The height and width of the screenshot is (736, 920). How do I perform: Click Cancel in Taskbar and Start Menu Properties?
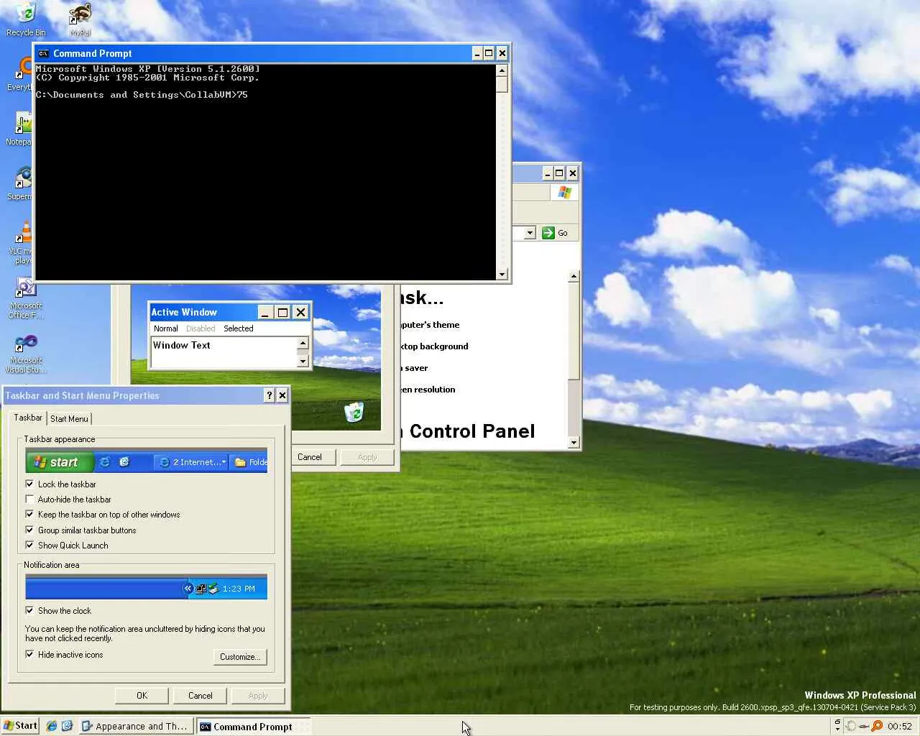click(200, 696)
